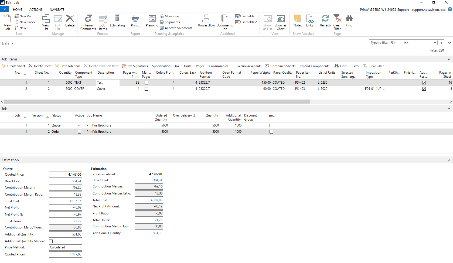This screenshot has height=263, width=453.
Task: Show as Chart view
Action: pos(281,22)
